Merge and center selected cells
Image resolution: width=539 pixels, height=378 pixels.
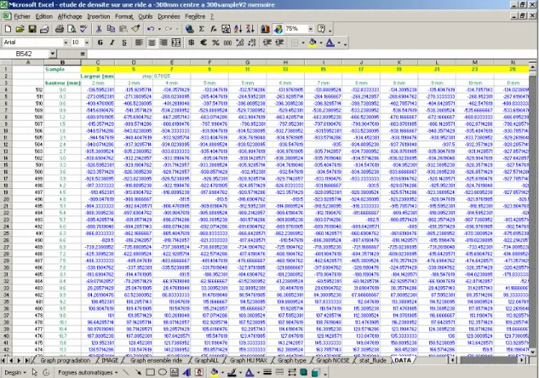(176, 43)
